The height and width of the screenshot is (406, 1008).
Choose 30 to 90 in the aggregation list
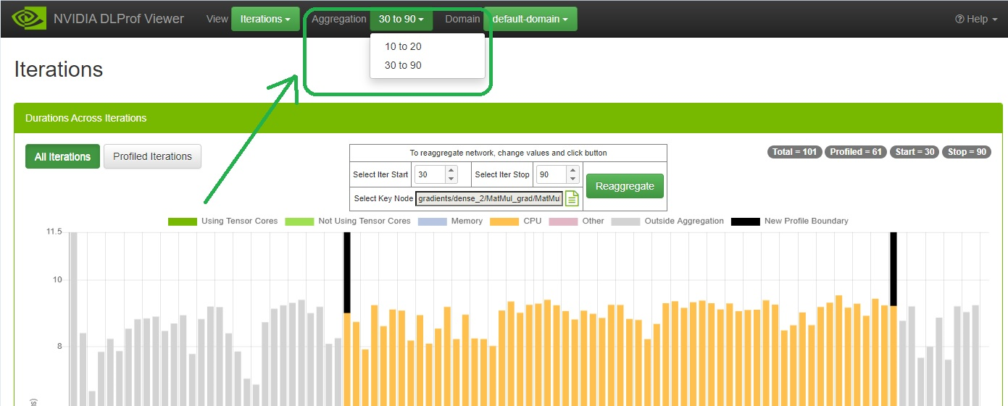[x=403, y=65]
